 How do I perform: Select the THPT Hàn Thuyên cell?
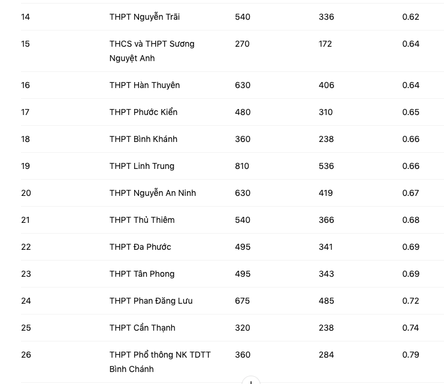pyautogui.click(x=144, y=85)
